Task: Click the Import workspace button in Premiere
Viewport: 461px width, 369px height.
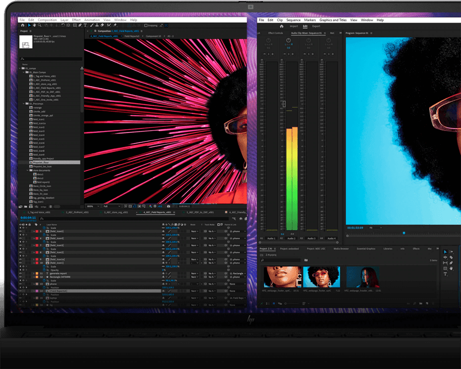Action: pyautogui.click(x=294, y=26)
